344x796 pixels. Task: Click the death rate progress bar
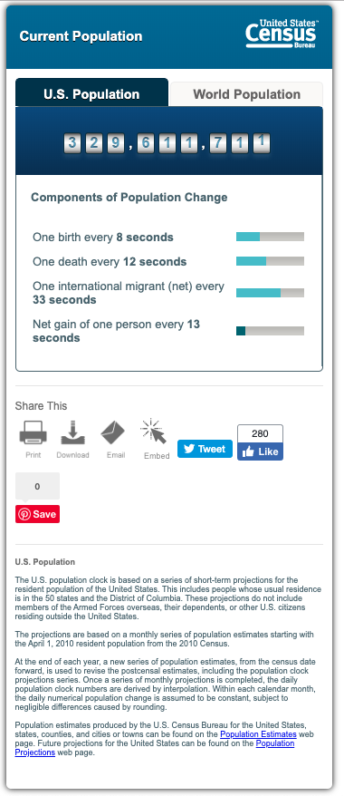pos(270,261)
